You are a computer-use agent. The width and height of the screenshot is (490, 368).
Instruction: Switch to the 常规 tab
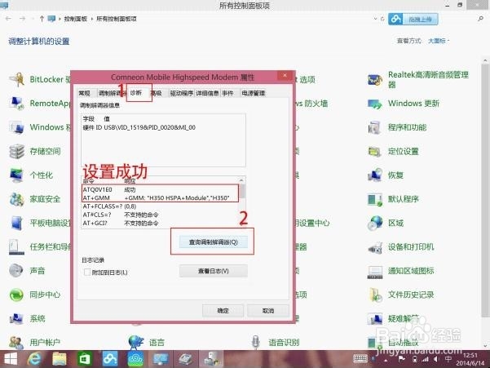pyautogui.click(x=84, y=93)
